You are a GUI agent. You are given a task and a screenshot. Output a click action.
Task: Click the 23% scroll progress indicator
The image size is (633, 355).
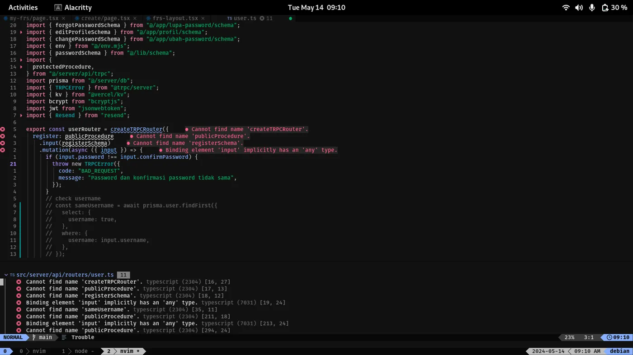coord(569,337)
